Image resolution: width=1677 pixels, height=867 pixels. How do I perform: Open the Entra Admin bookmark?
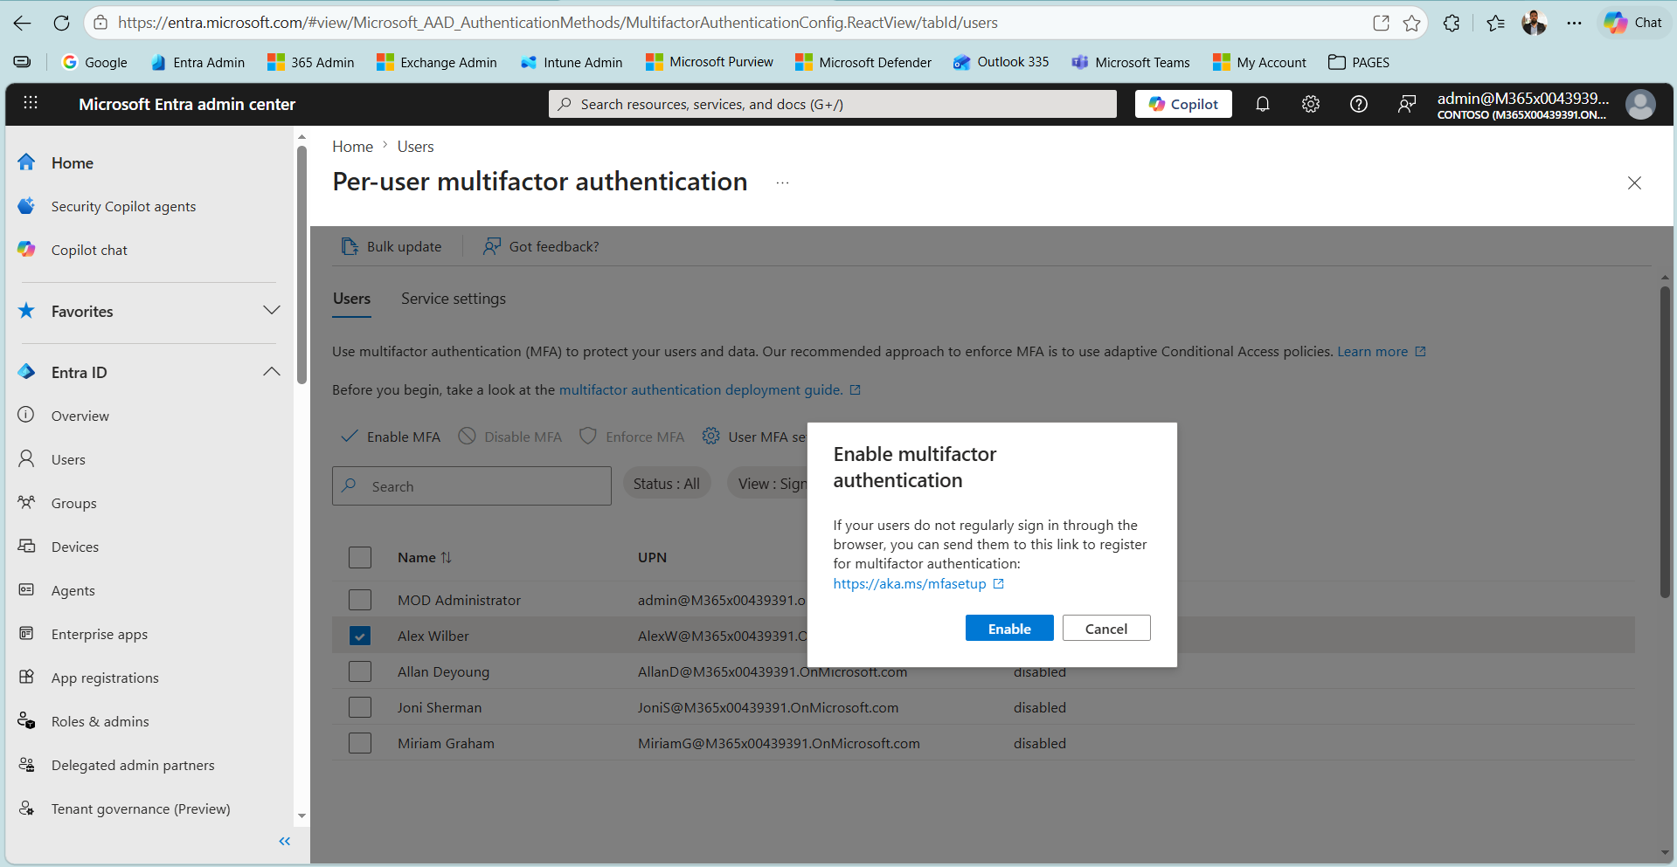197,62
